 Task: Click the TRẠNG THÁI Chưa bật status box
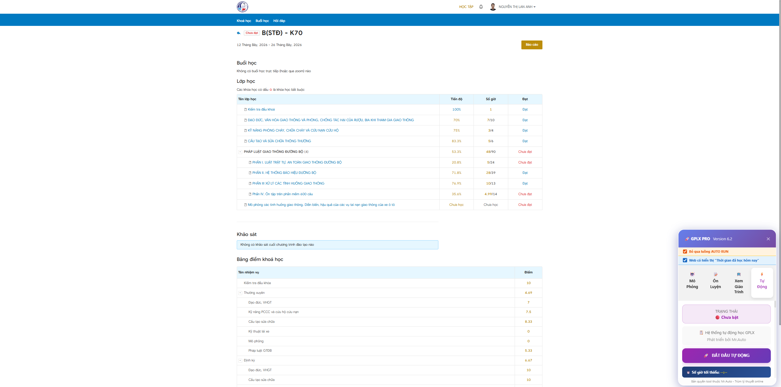[x=726, y=314]
